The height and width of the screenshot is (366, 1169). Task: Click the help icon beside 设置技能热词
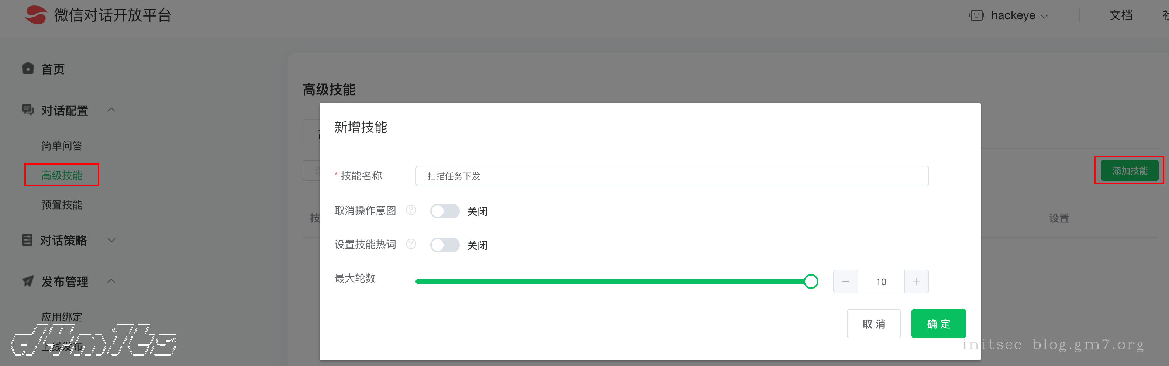click(411, 245)
